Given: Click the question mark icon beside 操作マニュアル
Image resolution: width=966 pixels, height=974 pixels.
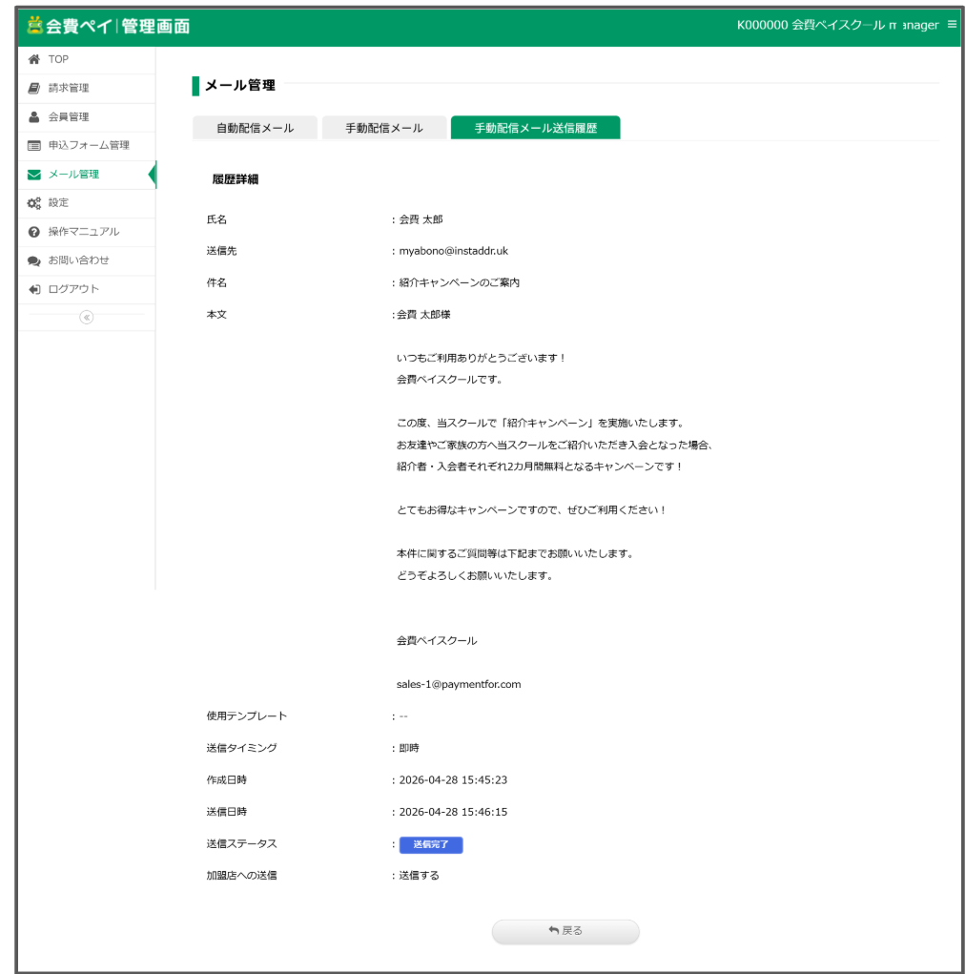Looking at the screenshot, I should 34,232.
